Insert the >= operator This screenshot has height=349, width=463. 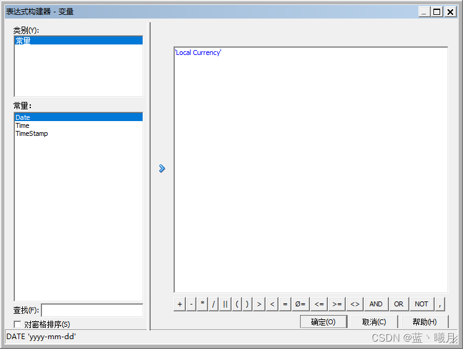tap(337, 304)
